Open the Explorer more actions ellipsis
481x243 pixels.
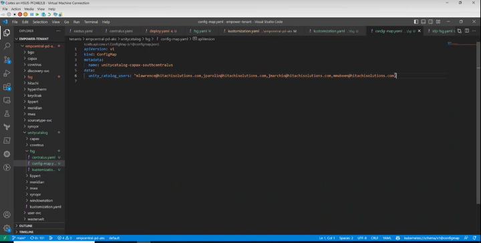coord(58,31)
